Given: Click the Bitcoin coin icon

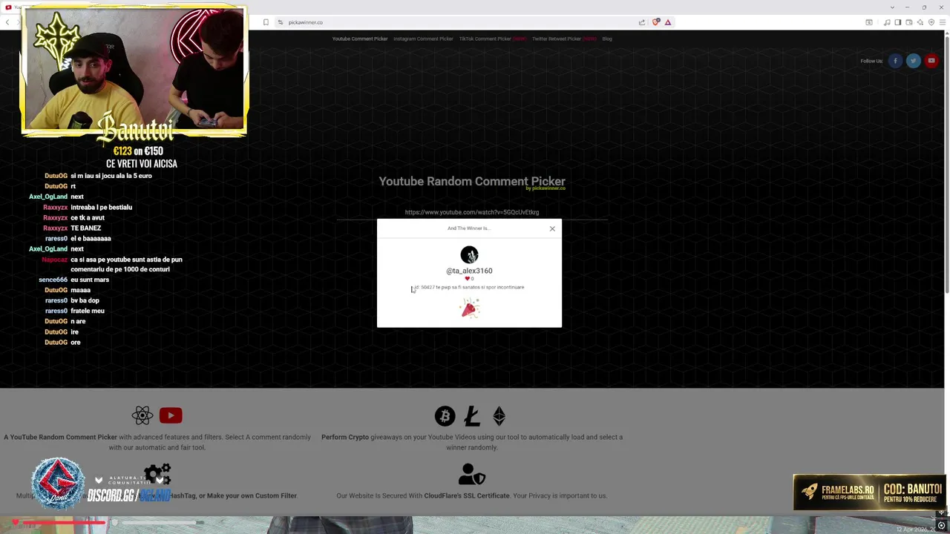Looking at the screenshot, I should pyautogui.click(x=445, y=416).
